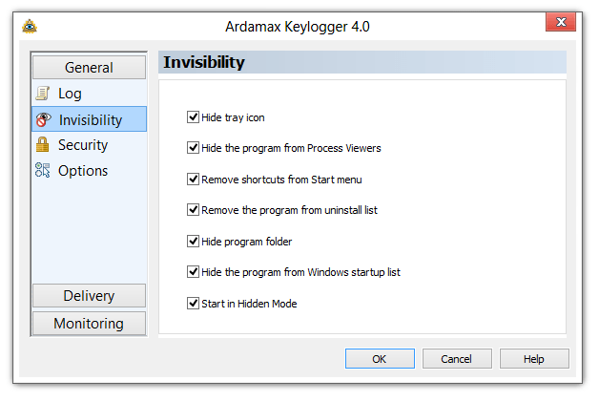Toggle Hide the program from Windows startup list
The width and height of the screenshot is (599, 402).
pyautogui.click(x=193, y=272)
